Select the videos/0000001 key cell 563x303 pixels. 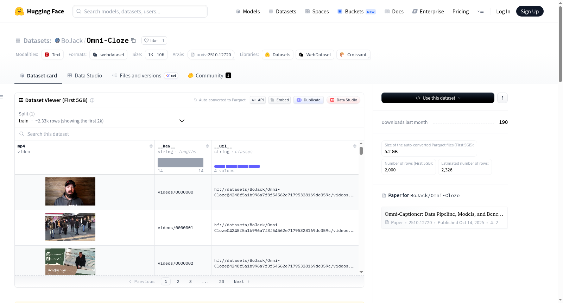click(x=183, y=228)
